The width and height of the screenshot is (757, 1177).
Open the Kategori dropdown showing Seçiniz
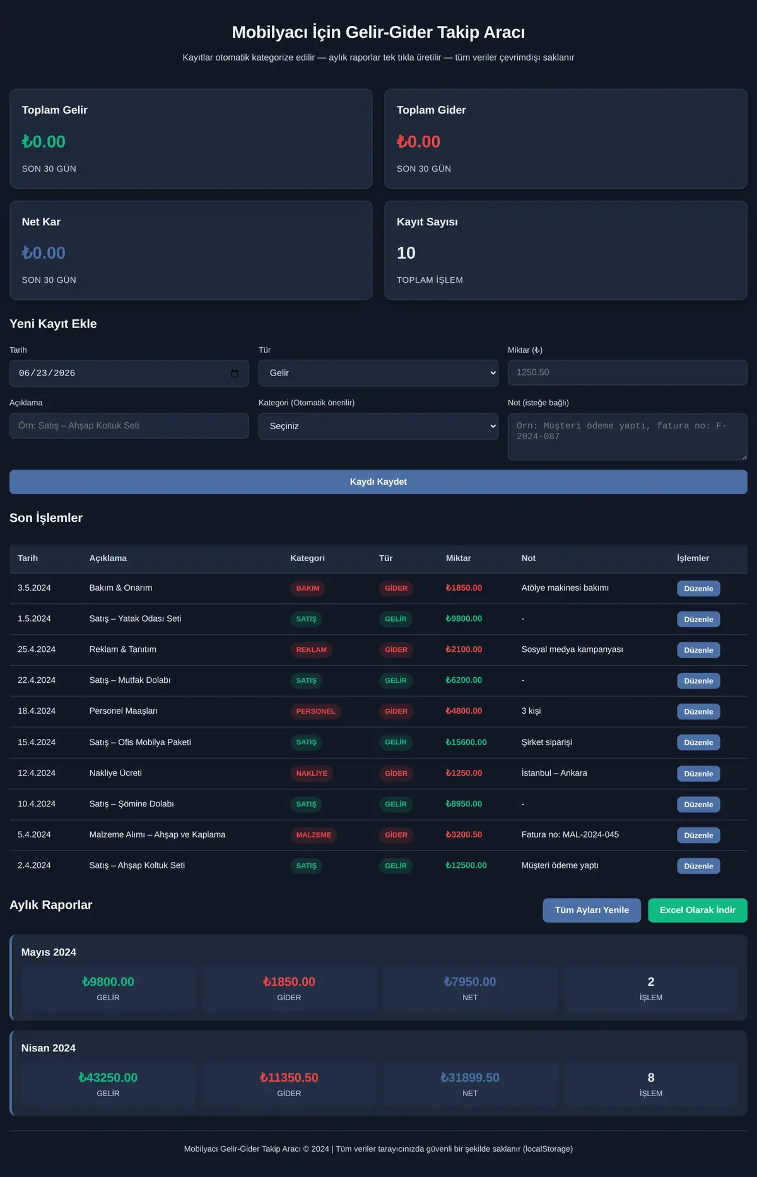[378, 426]
